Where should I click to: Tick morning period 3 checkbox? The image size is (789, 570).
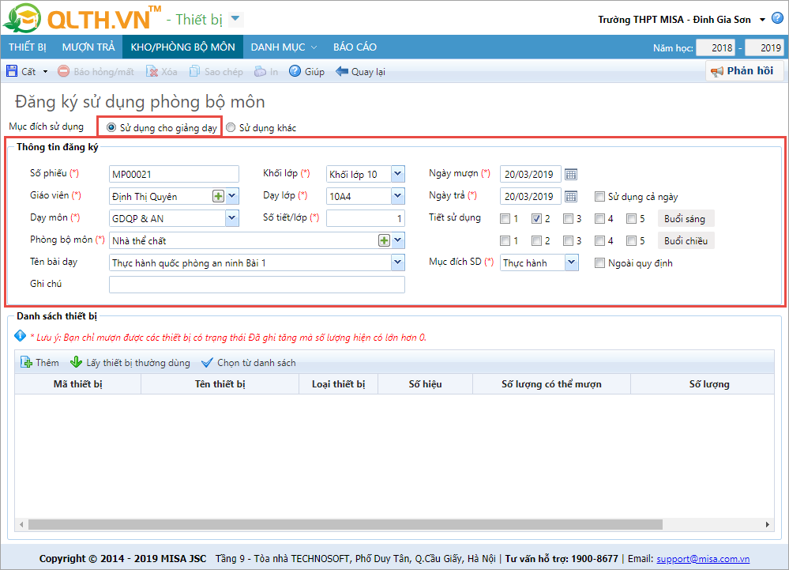(x=568, y=218)
